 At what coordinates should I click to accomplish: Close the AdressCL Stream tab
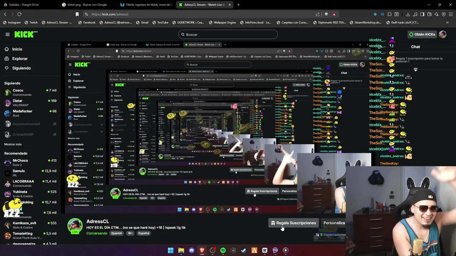pos(229,5)
